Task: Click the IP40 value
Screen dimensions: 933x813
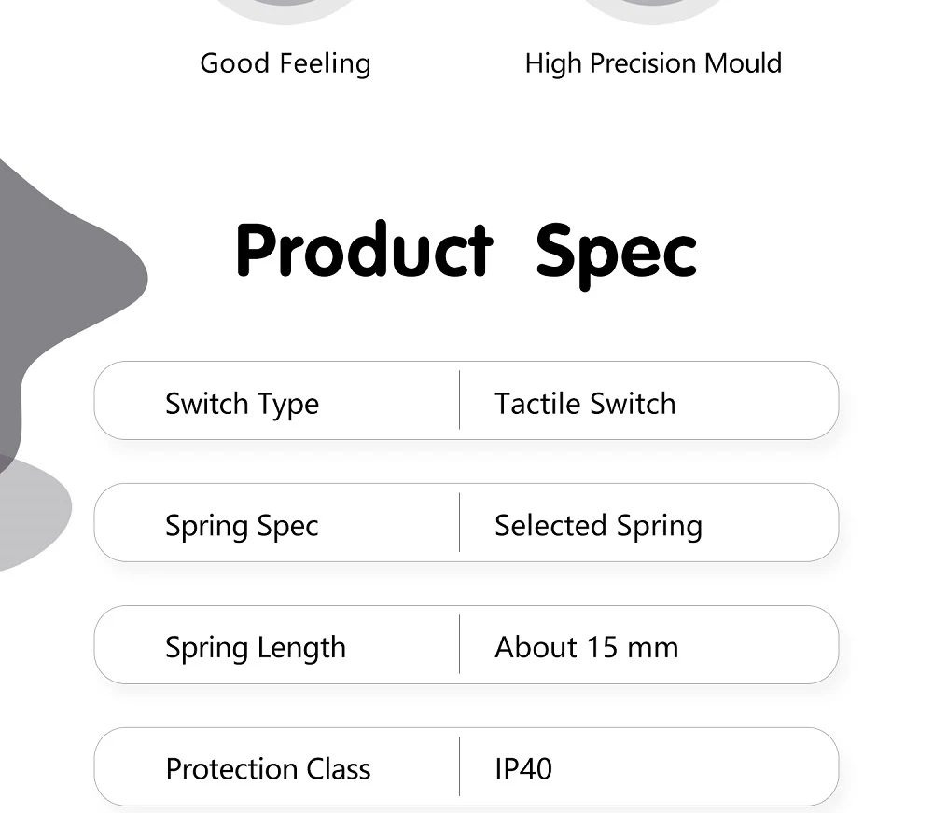Action: [523, 769]
